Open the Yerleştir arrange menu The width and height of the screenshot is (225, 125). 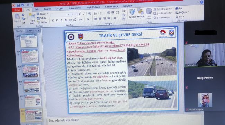(141, 13)
